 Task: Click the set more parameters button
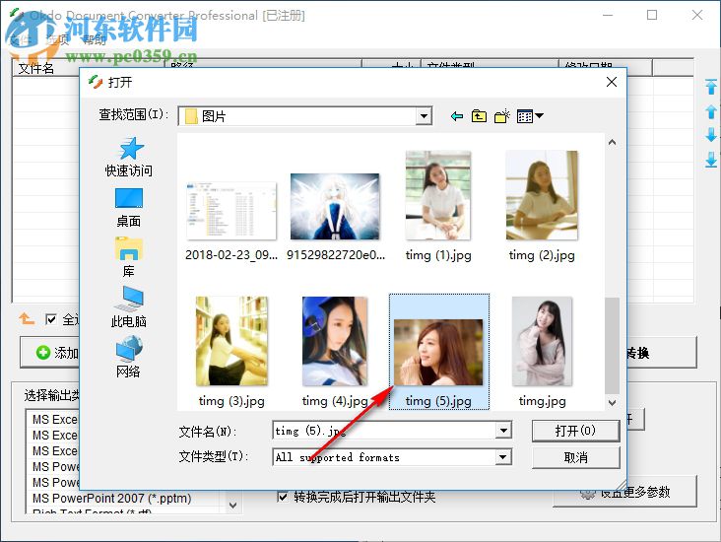coord(625,492)
